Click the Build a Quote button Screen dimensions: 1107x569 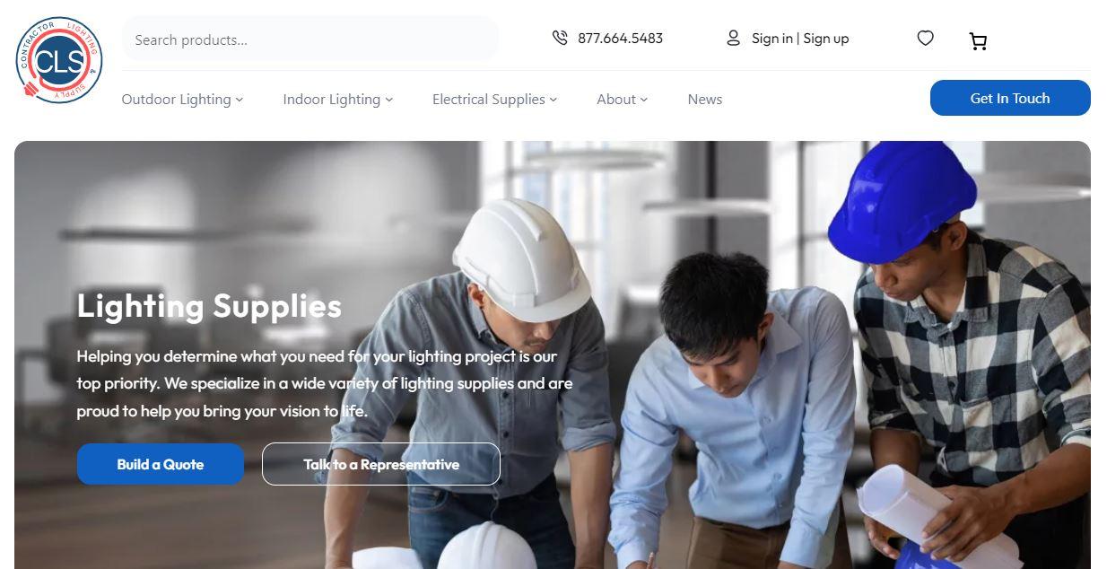pos(161,464)
